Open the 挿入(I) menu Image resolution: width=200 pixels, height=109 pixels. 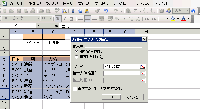coord(68,3)
